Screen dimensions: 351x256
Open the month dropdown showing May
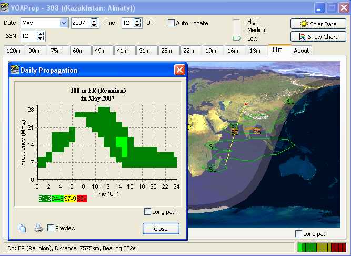tap(64, 23)
